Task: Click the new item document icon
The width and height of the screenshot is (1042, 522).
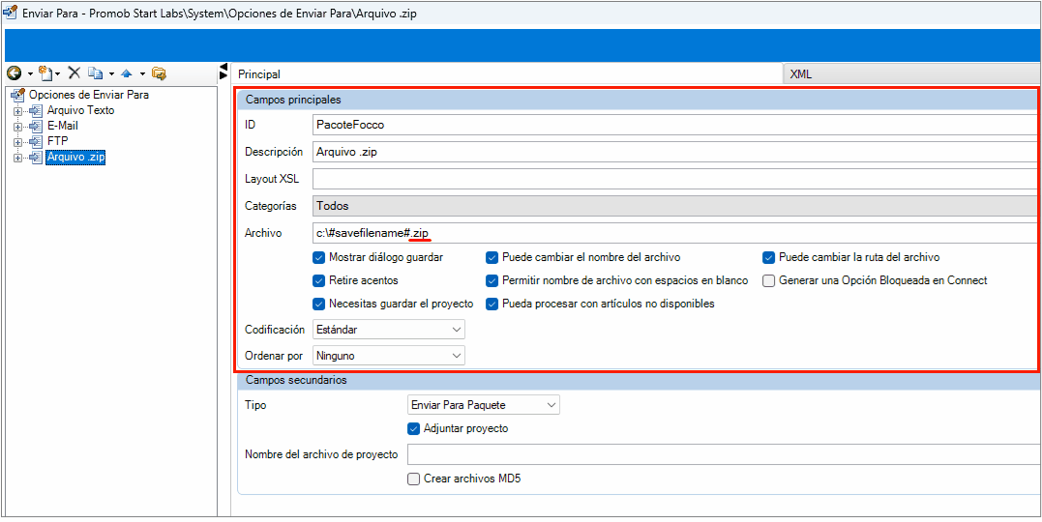Action: tap(45, 73)
